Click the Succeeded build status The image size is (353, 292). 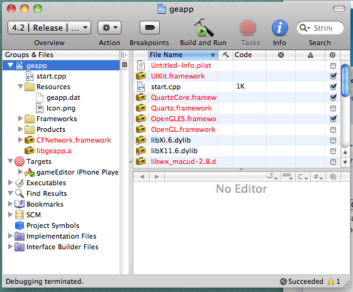pyautogui.click(x=301, y=281)
